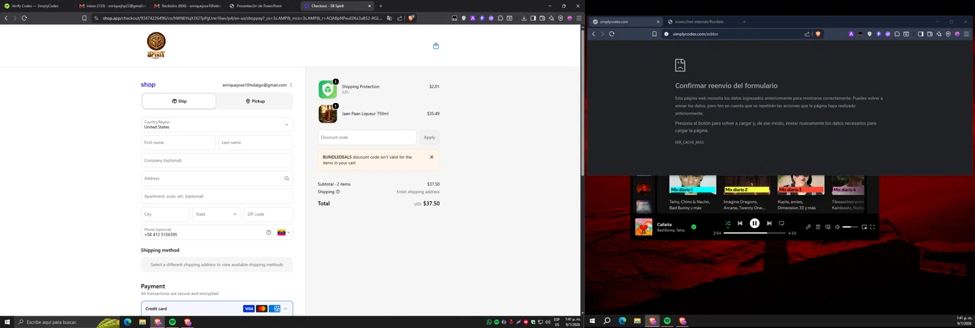
Task: Open the phone number help icon
Action: [268, 232]
